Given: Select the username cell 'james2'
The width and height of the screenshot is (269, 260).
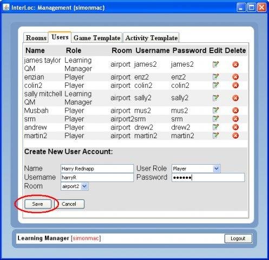Looking at the screenshot, I should [146, 64].
